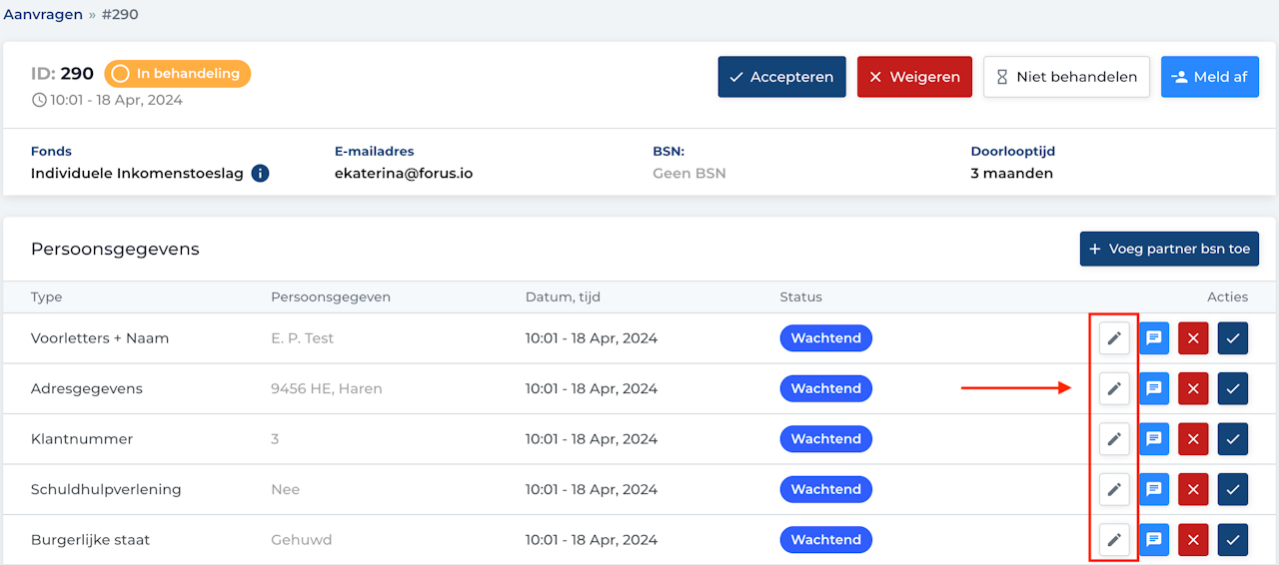The width and height of the screenshot is (1279, 565).
Task: Decline the Klantnummer record
Action: [1193, 439]
